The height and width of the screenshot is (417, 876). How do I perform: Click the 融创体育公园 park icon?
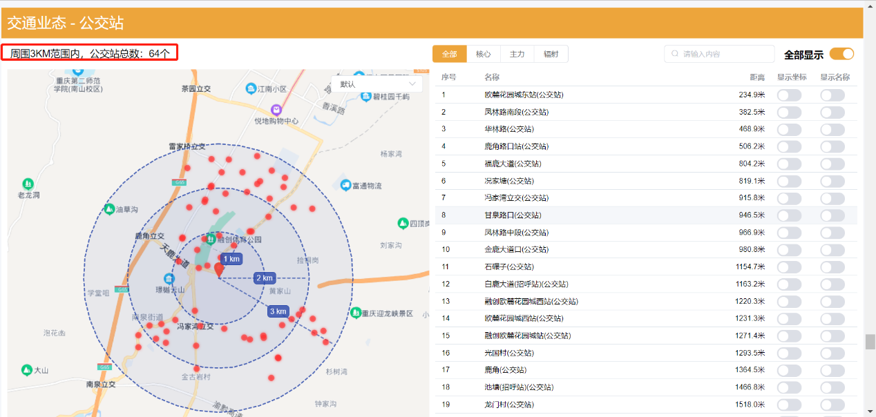[211, 239]
